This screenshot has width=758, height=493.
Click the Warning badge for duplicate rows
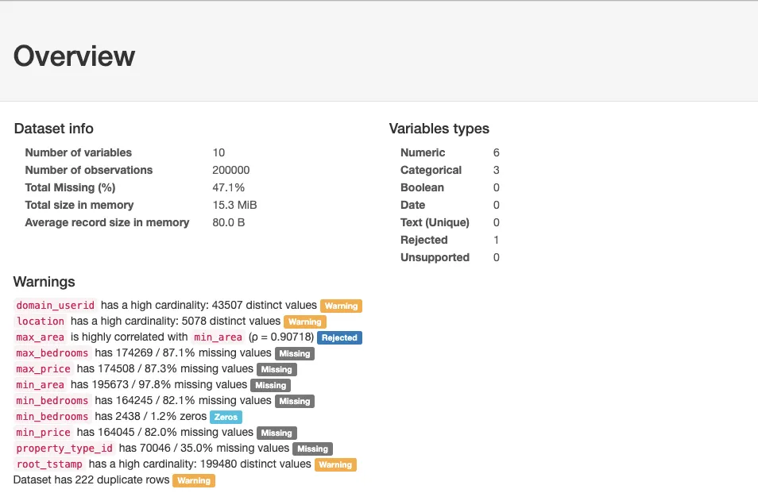[194, 480]
